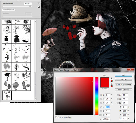Open Color Libraries
This screenshot has height=123, width=136.
[124, 90]
